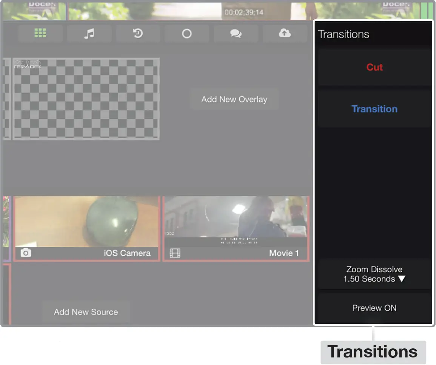This screenshot has height=365, width=436.
Task: Select the Transition mode option
Action: (374, 109)
